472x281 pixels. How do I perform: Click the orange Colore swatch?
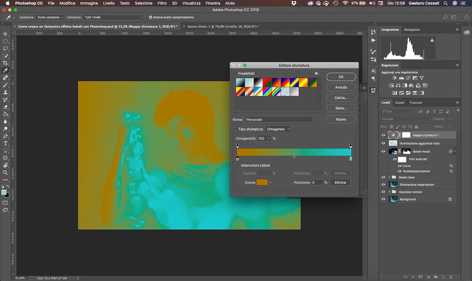[x=262, y=183]
